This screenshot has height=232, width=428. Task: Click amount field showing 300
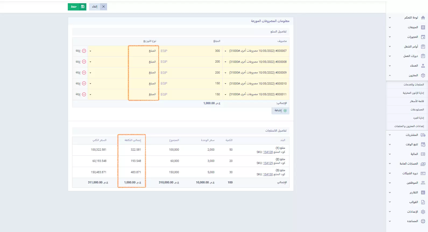[x=194, y=51]
